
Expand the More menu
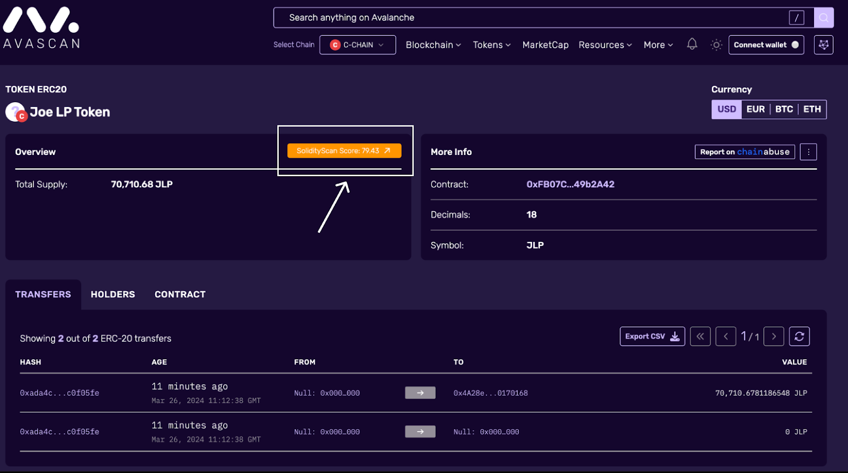pyautogui.click(x=658, y=45)
